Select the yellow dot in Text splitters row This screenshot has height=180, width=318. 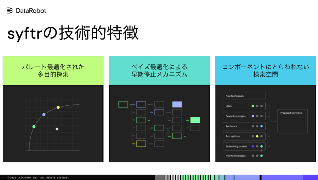coord(257,136)
